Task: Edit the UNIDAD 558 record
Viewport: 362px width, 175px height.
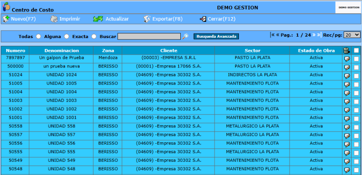Action: coord(347,127)
